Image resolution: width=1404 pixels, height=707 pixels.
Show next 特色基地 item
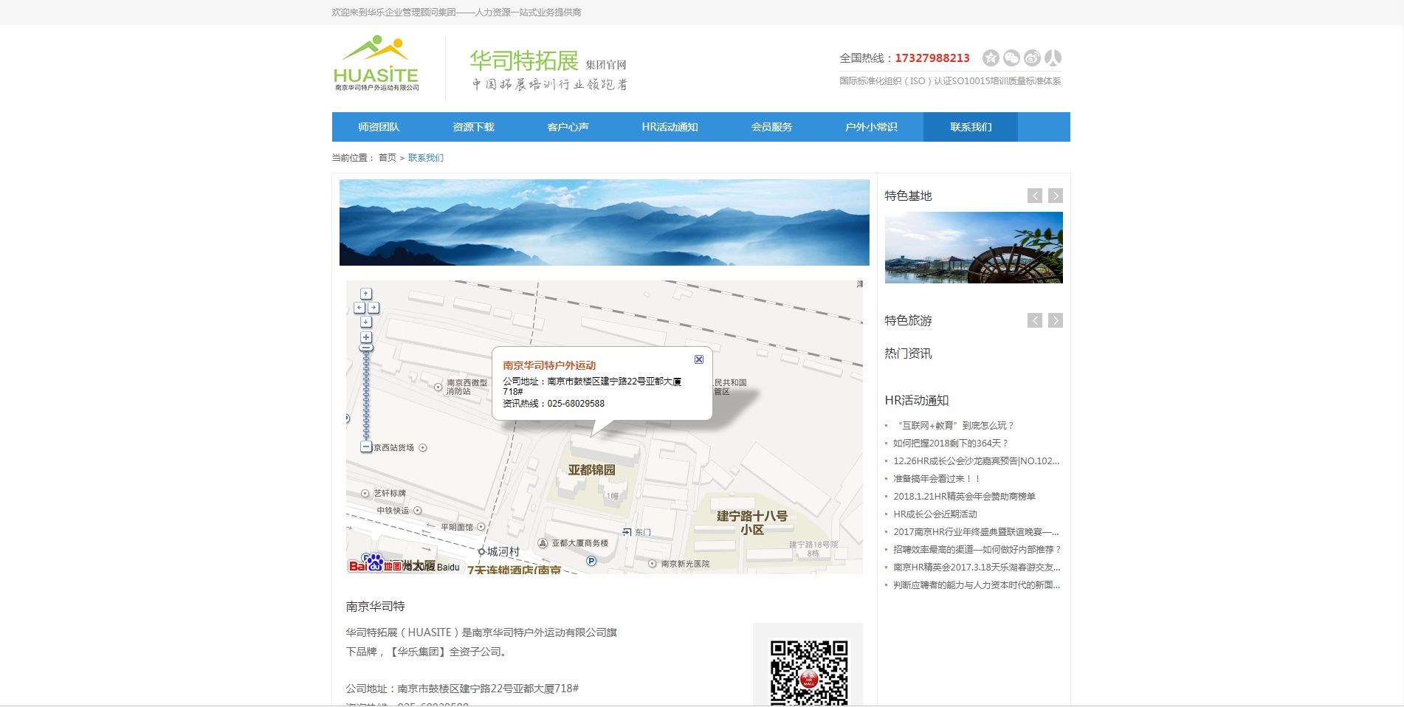(x=1056, y=196)
